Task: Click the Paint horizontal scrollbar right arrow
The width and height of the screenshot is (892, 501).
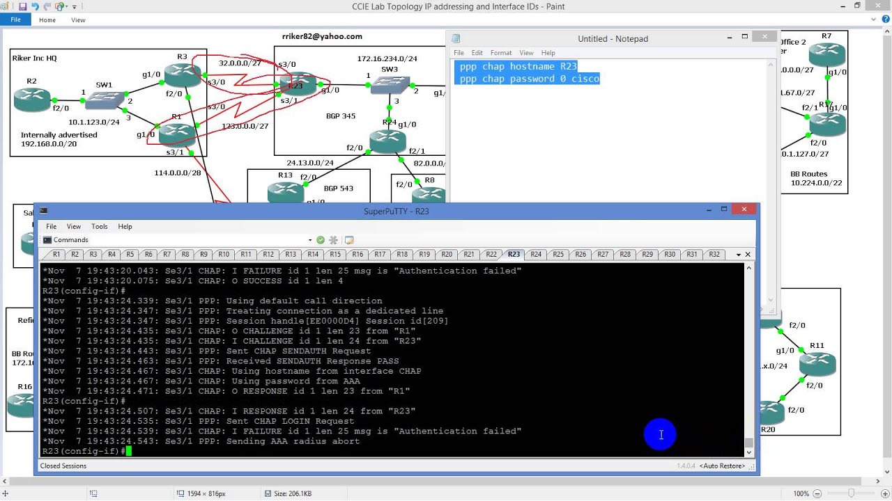Action: click(x=878, y=481)
